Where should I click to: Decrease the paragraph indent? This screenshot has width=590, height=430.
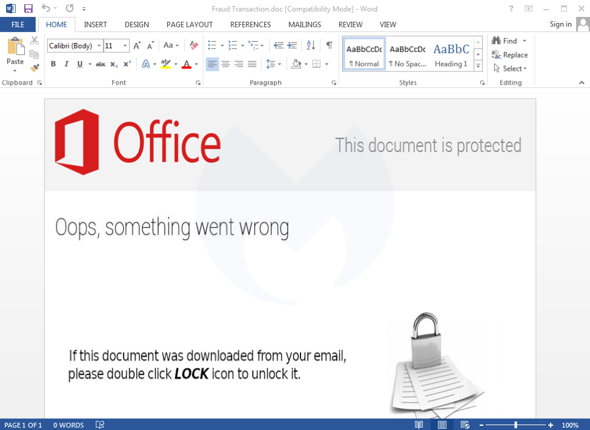pos(279,45)
